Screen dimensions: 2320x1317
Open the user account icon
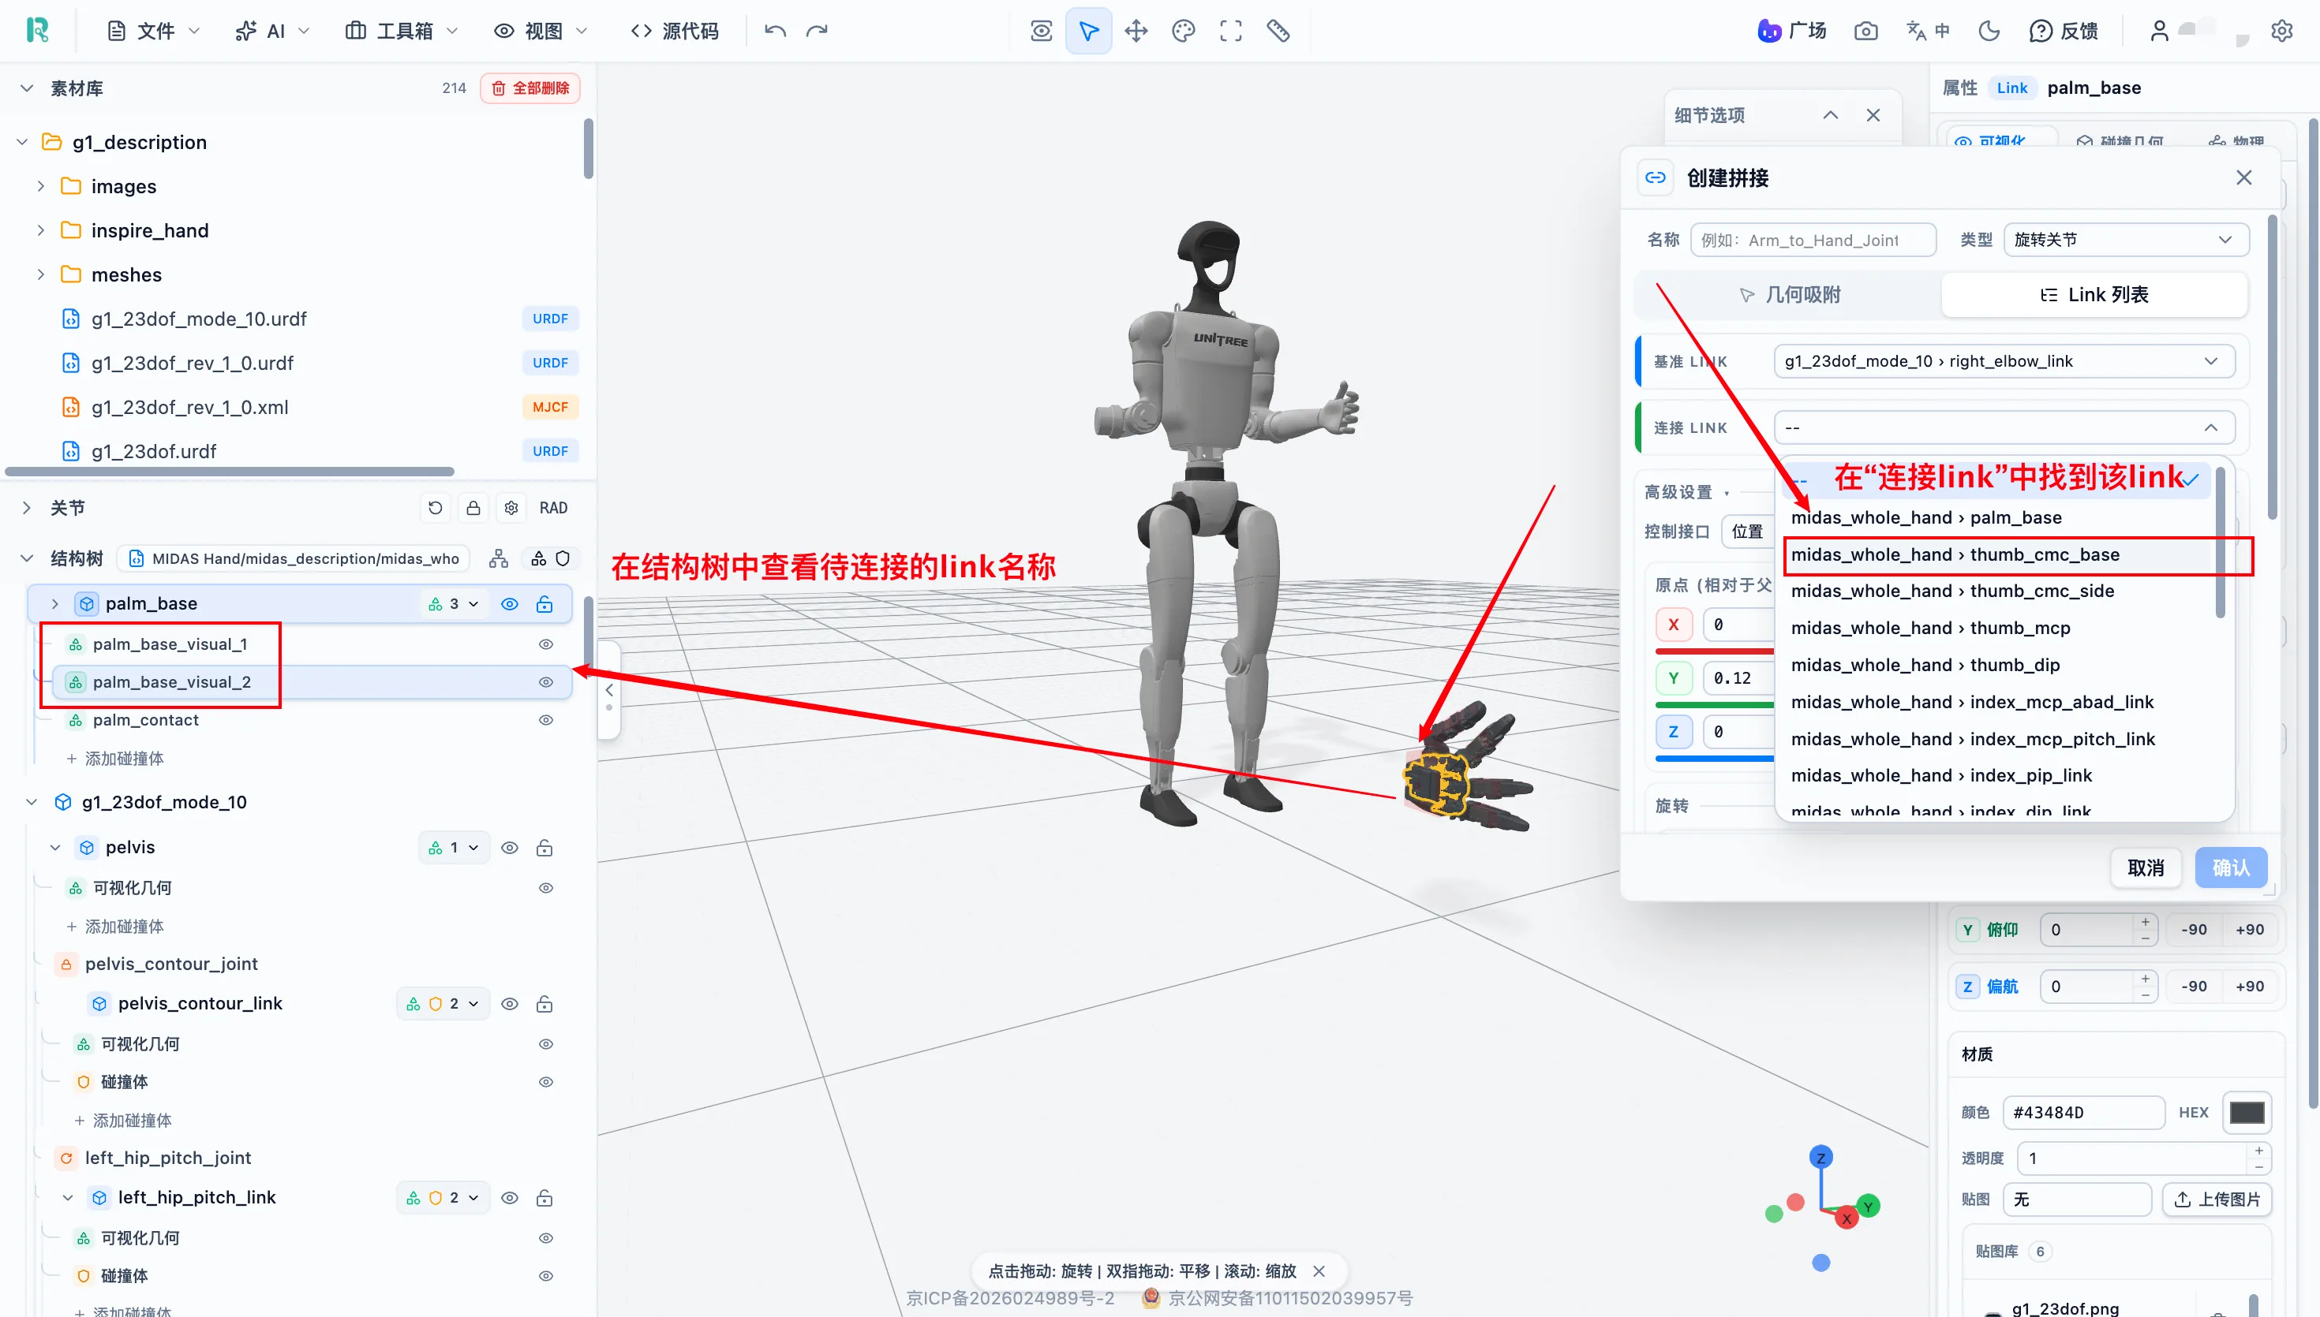click(x=2160, y=31)
